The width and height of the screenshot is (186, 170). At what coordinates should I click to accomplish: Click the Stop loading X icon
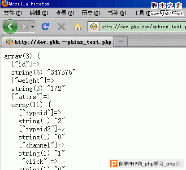[61, 27]
